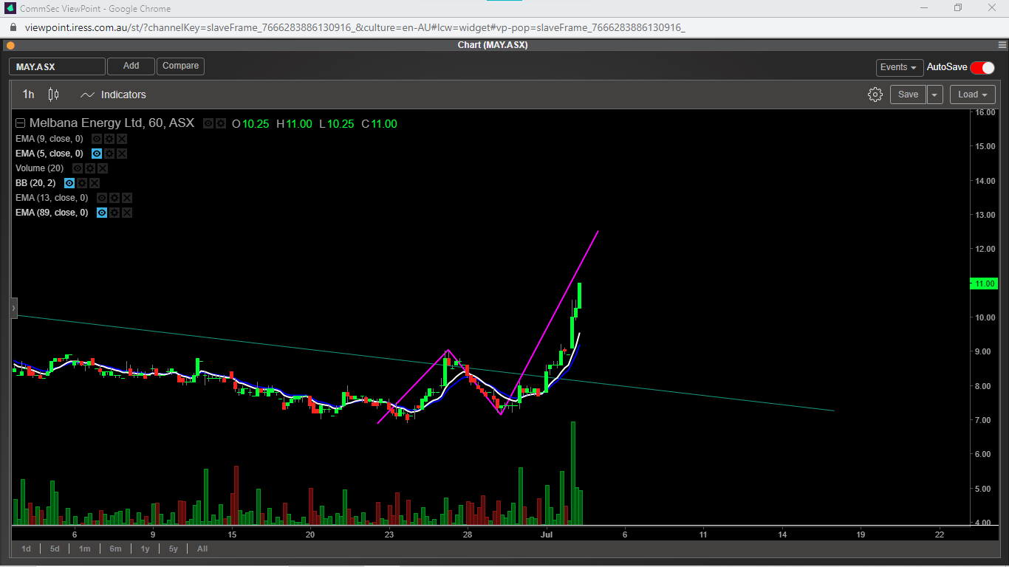
Task: Toggle the AutoSave switch
Action: click(x=982, y=67)
